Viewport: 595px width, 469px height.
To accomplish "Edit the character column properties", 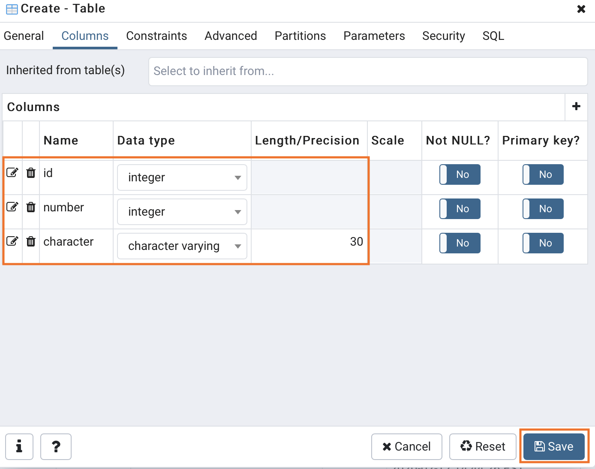I will (12, 241).
